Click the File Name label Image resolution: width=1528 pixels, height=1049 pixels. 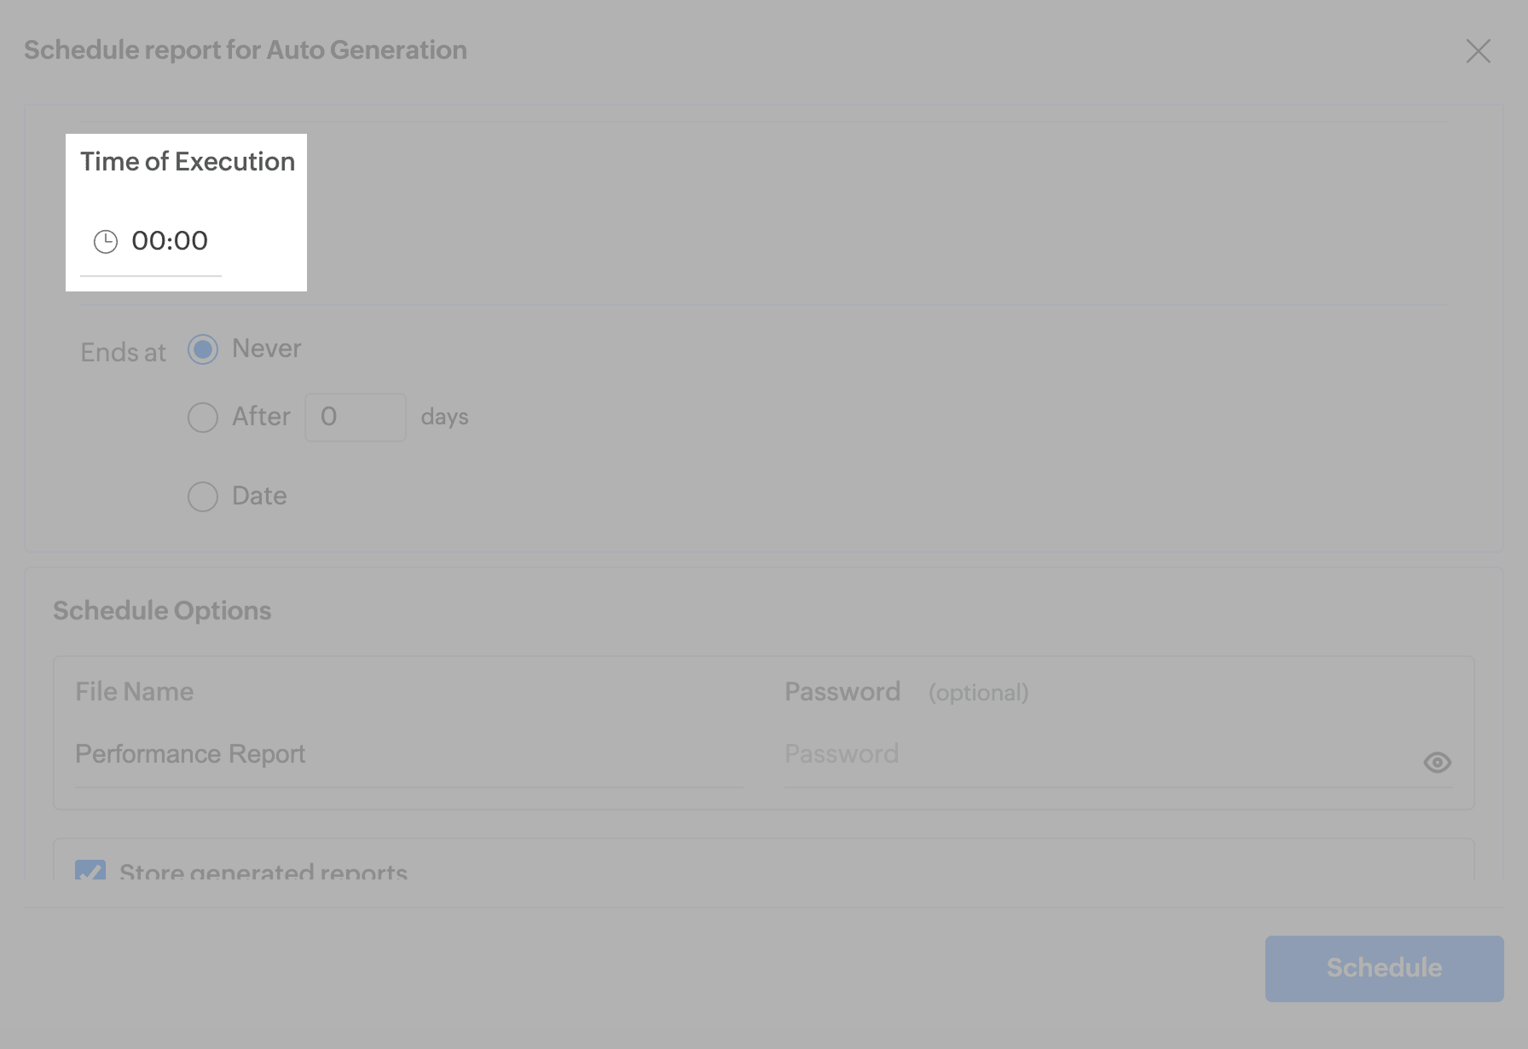[135, 692]
